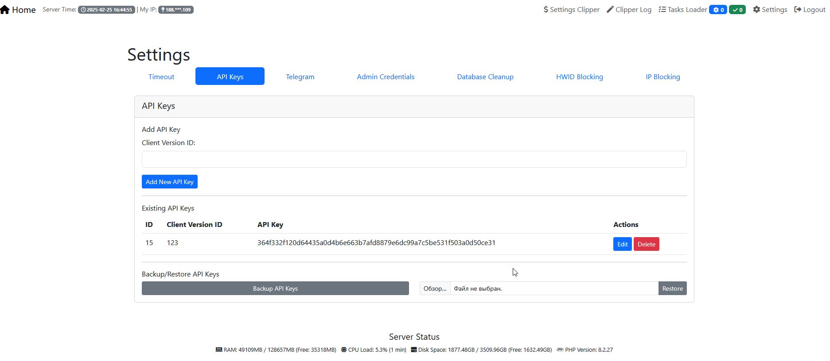This screenshot has width=830, height=361.
Task: Click the My IP location badge
Action: [176, 10]
